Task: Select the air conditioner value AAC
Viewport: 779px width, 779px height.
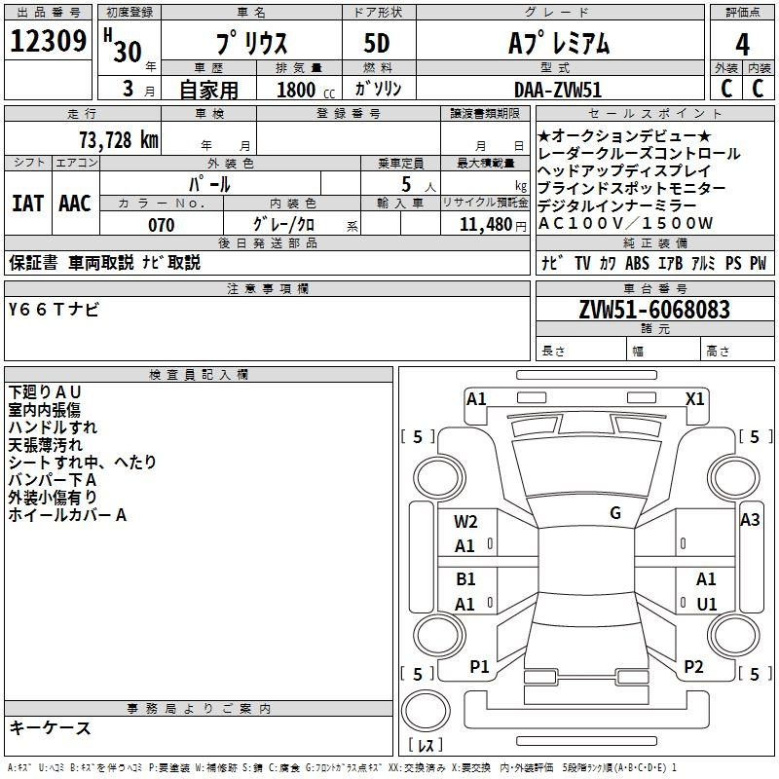Action: (x=75, y=204)
